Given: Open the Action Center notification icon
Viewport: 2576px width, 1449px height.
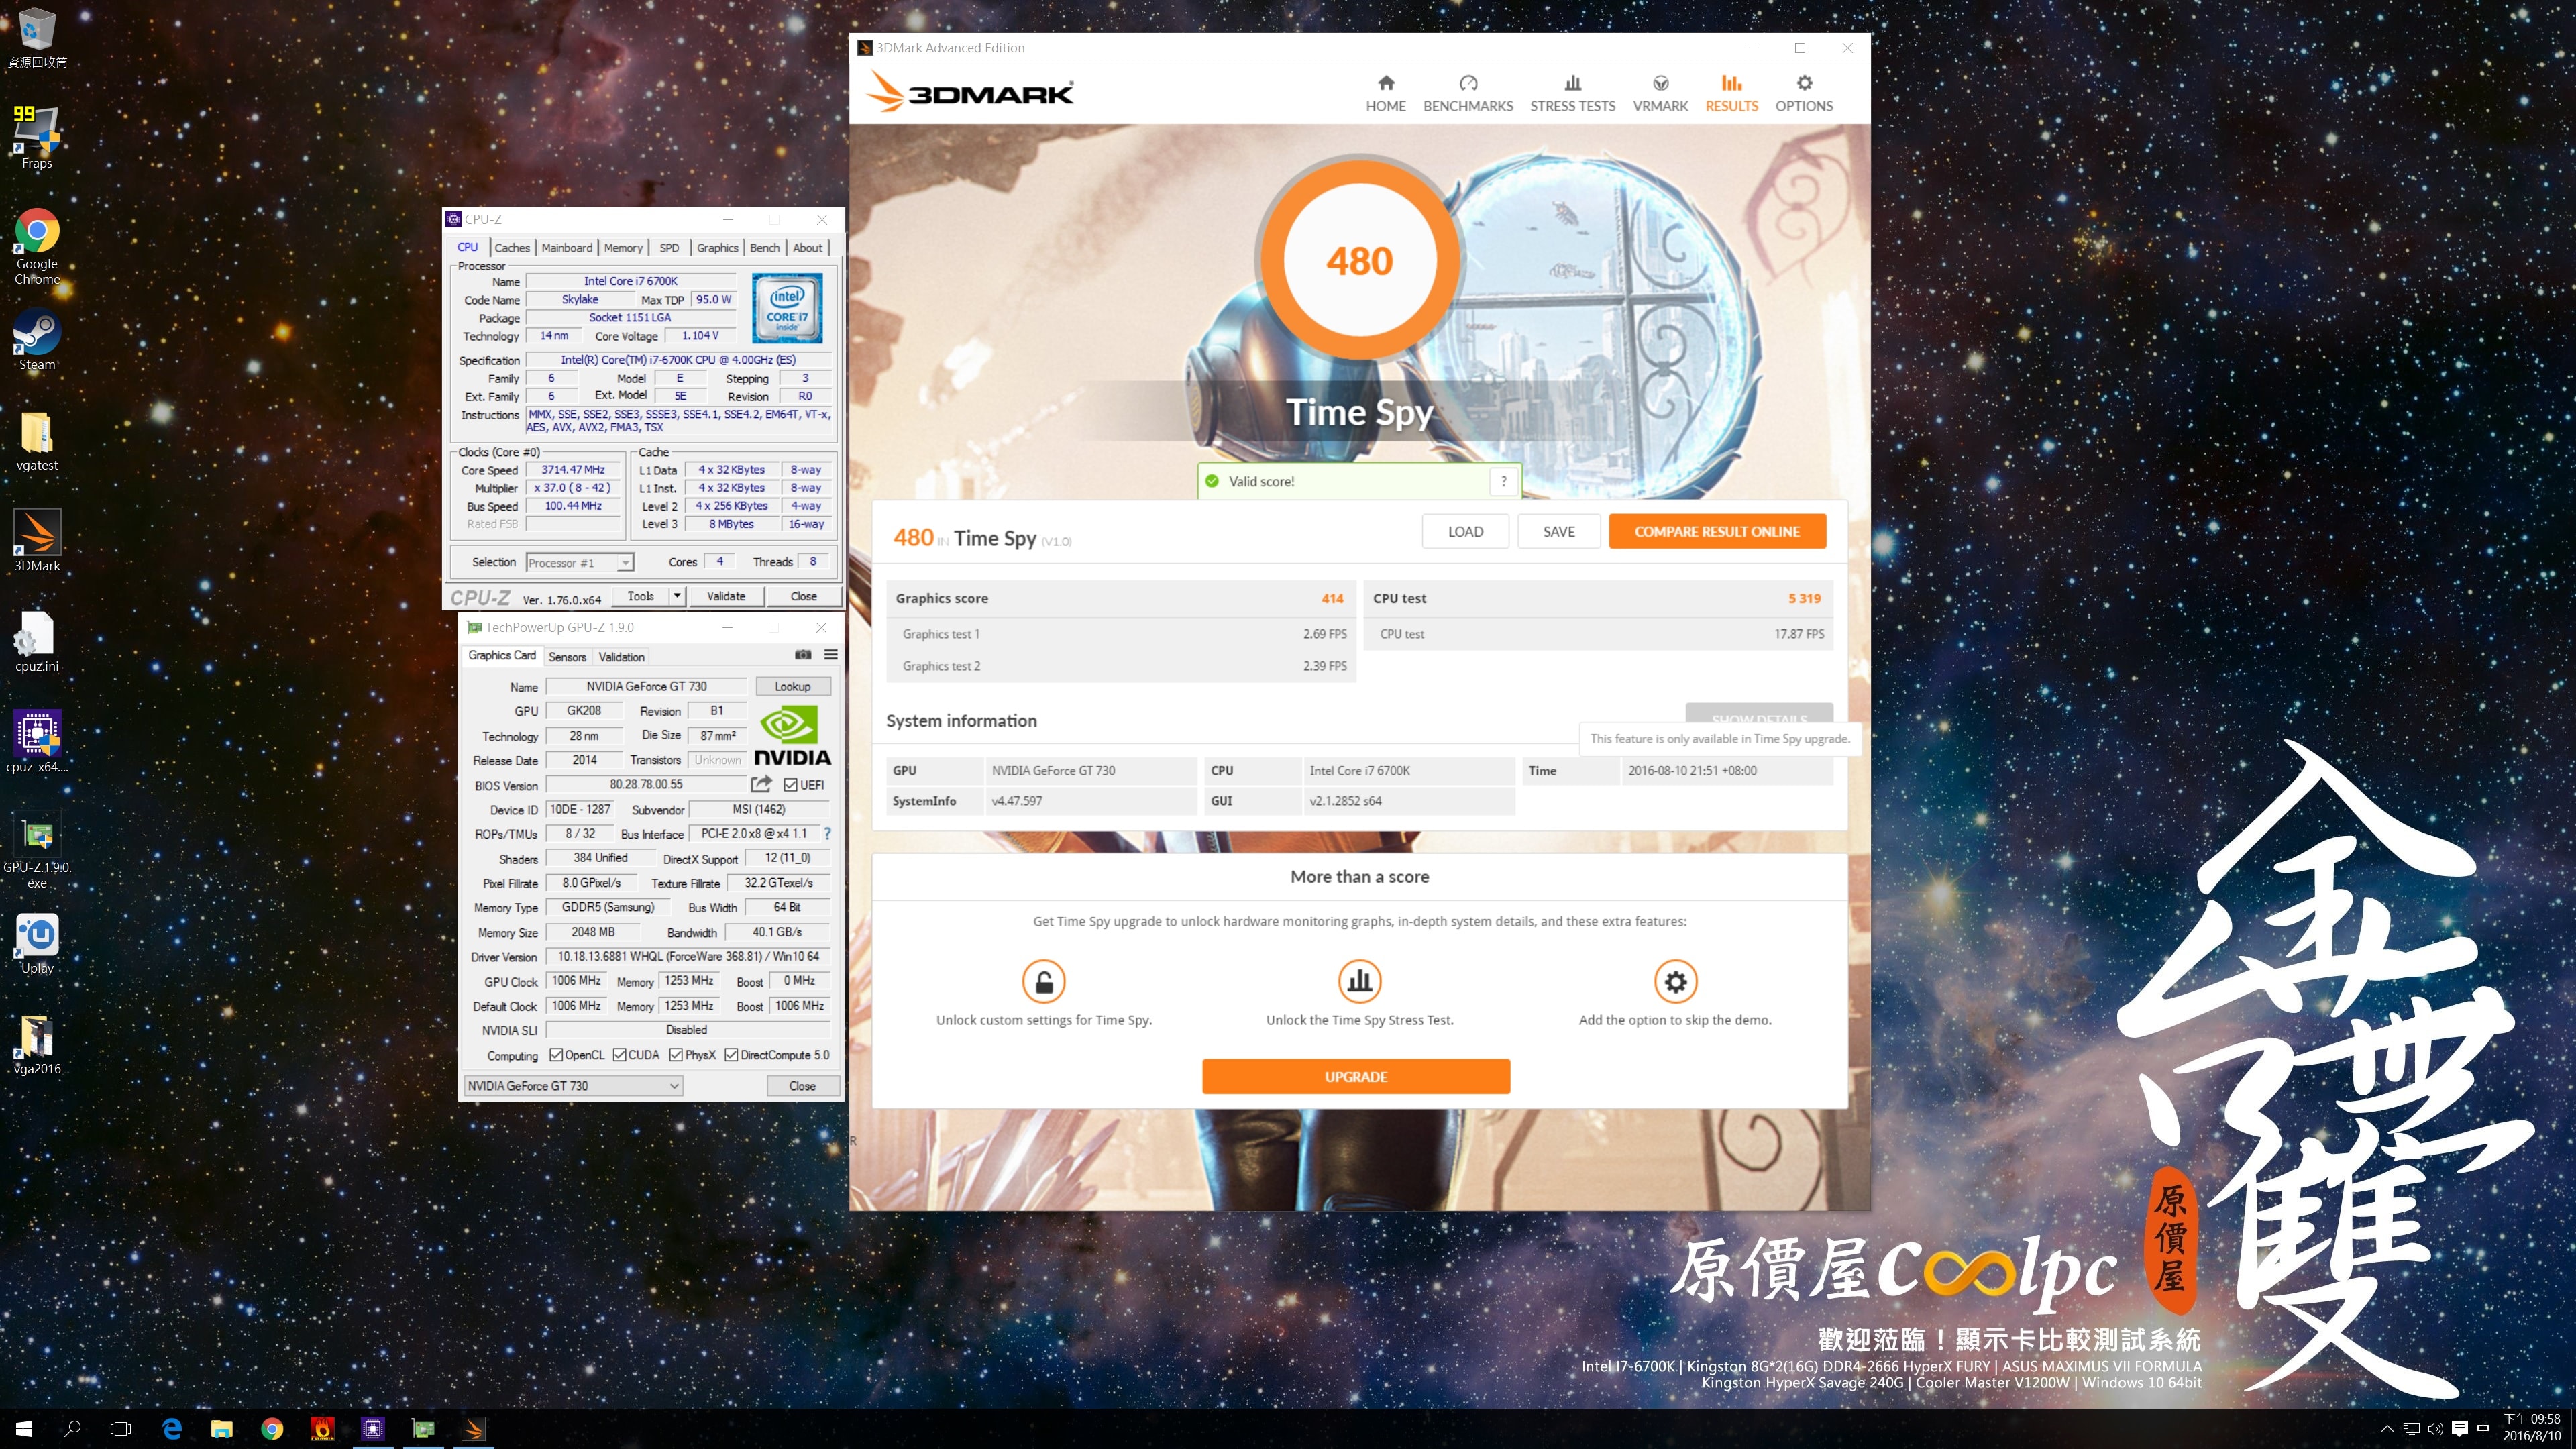Looking at the screenshot, I should (2460, 1429).
